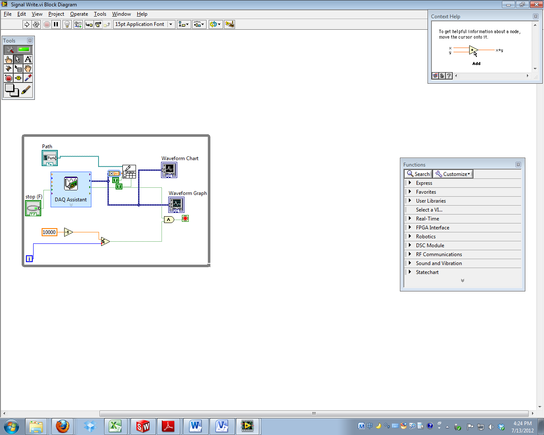Open the Edit menu

click(x=22, y=14)
